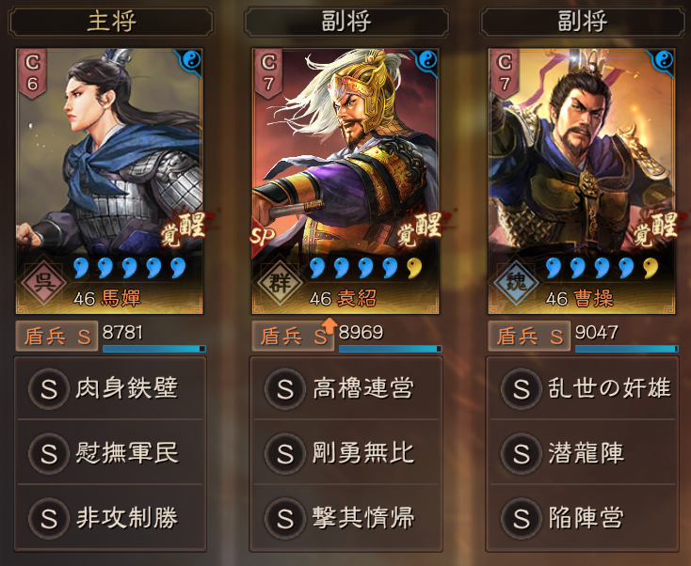Open the 肉身鉄壁 skill
The width and height of the screenshot is (691, 566).
tap(110, 388)
